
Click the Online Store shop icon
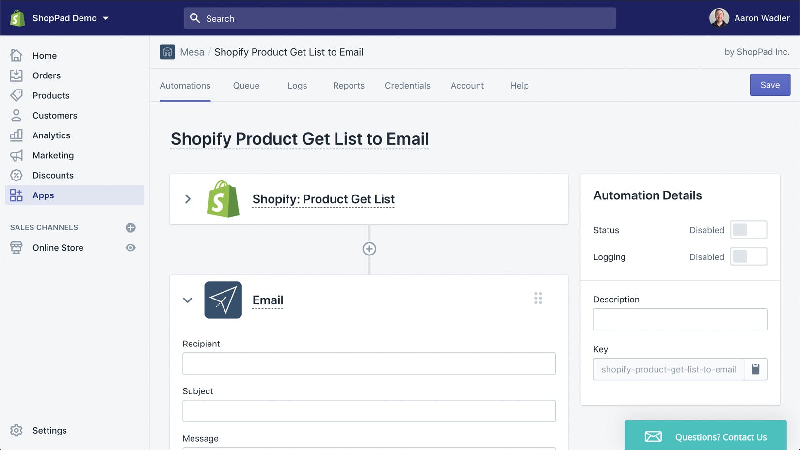click(x=16, y=247)
